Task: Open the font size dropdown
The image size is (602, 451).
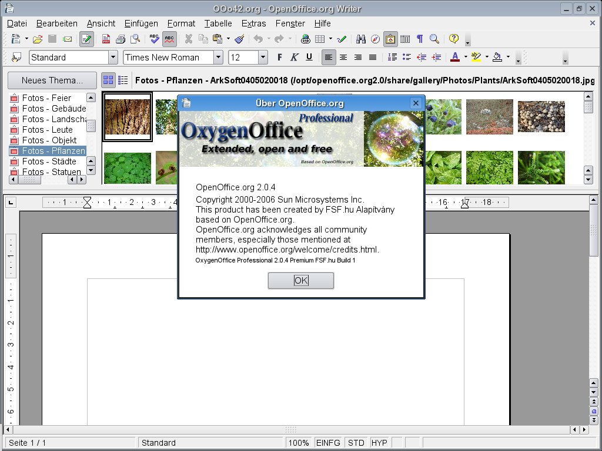Action: pos(263,57)
